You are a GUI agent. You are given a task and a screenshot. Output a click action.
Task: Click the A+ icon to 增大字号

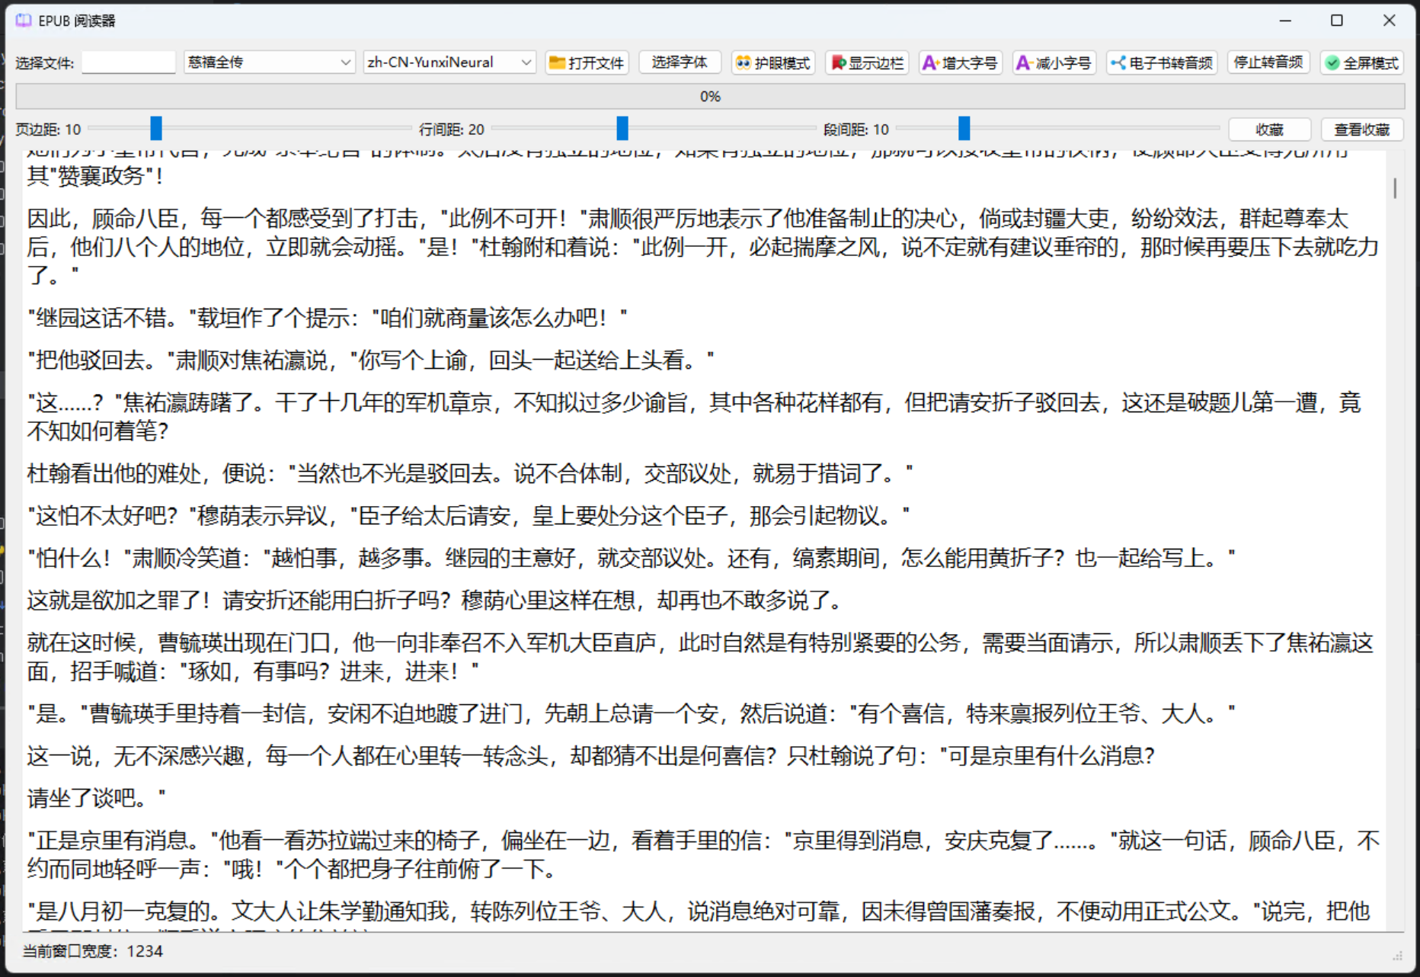tap(930, 62)
